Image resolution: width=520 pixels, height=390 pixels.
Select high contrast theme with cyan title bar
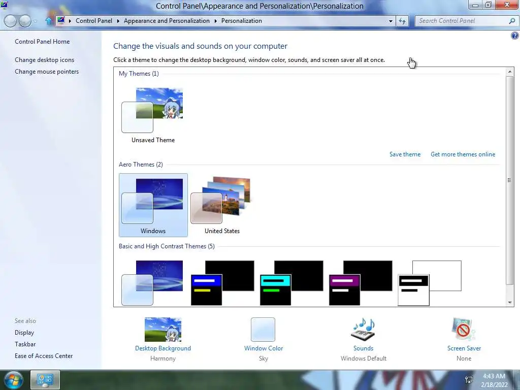click(291, 283)
